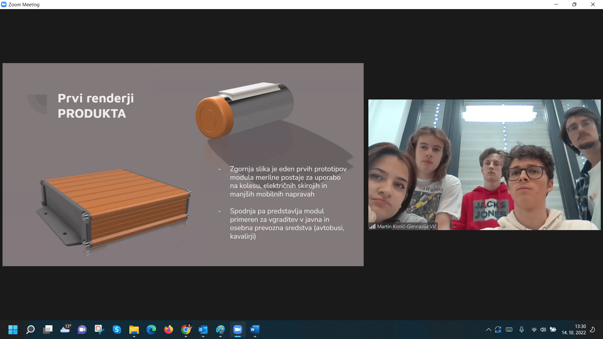
Task: Toggle Do Not Disturb moon icon
Action: tap(592, 330)
